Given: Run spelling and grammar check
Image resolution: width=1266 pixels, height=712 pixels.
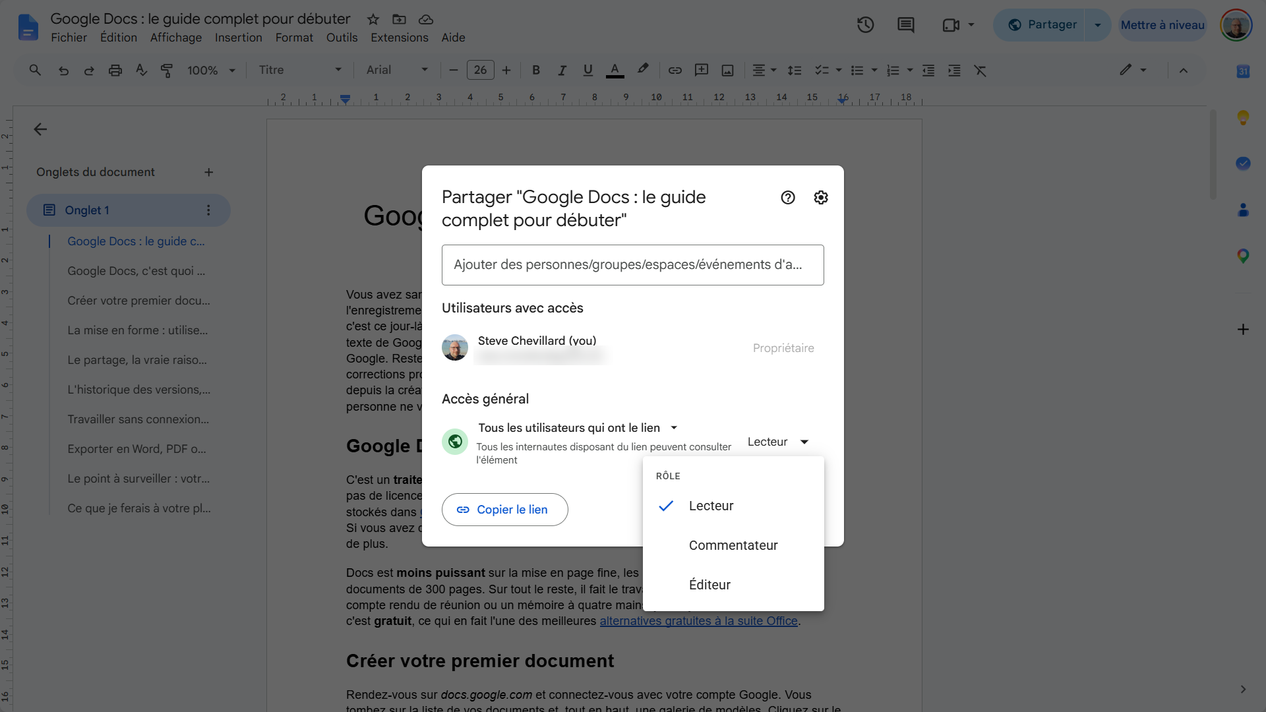Looking at the screenshot, I should (x=141, y=70).
